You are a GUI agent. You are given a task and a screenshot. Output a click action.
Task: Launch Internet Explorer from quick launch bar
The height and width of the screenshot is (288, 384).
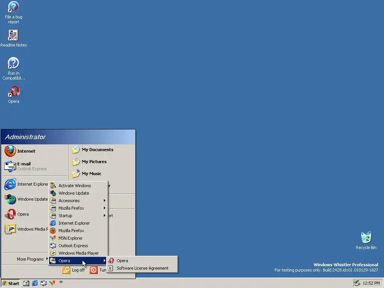(x=35, y=283)
